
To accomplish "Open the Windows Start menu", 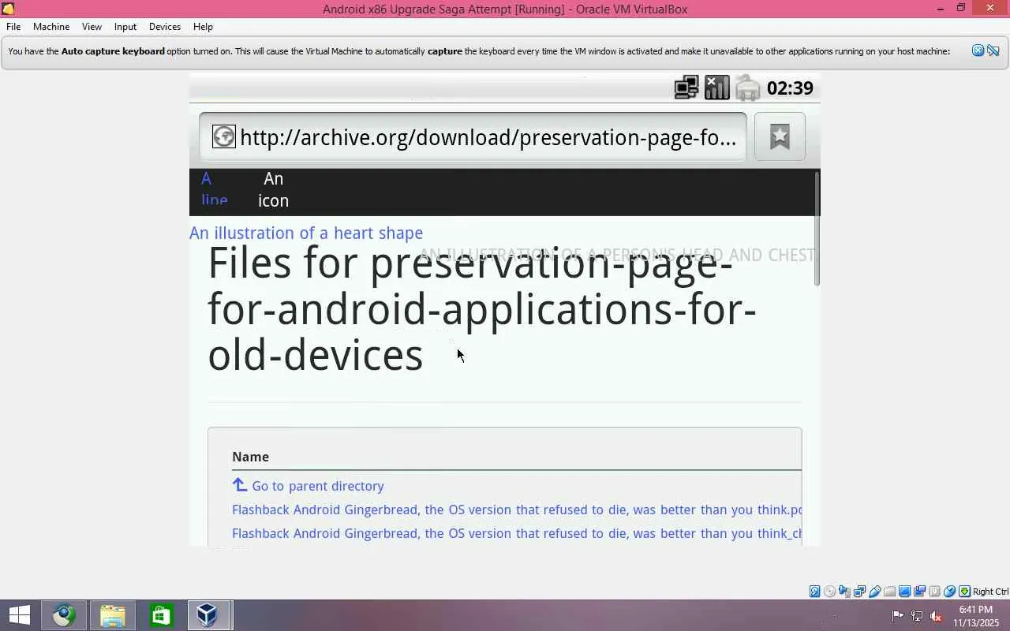I will click(20, 615).
